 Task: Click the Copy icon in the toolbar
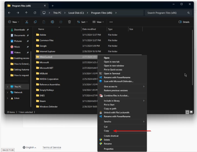pyautogui.click(x=35, y=22)
